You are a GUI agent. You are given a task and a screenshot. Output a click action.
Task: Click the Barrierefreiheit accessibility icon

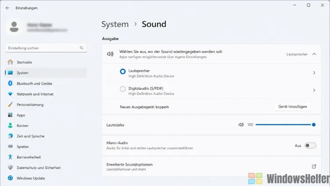tap(10, 157)
